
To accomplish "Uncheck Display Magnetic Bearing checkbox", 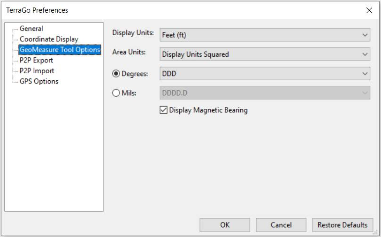I will point(164,110).
